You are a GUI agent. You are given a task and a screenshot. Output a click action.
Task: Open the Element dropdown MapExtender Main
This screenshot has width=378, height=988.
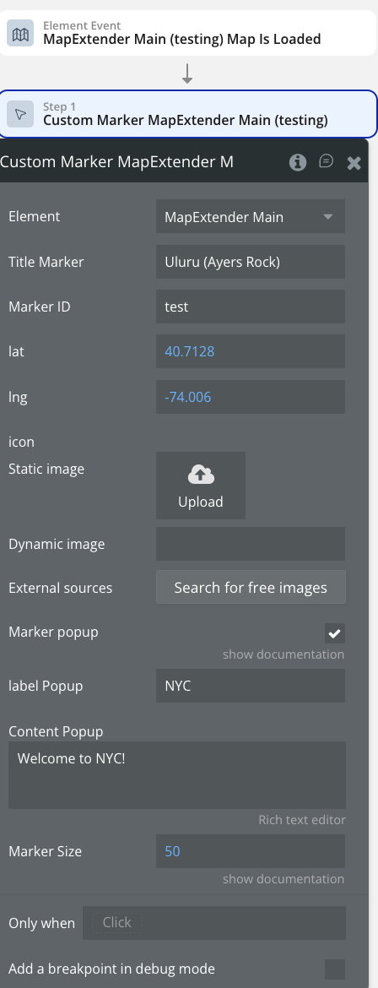click(250, 217)
